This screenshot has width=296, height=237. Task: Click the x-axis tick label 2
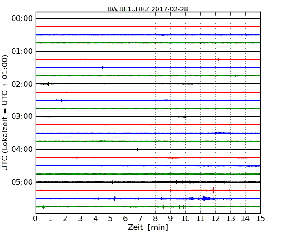(x=65, y=218)
